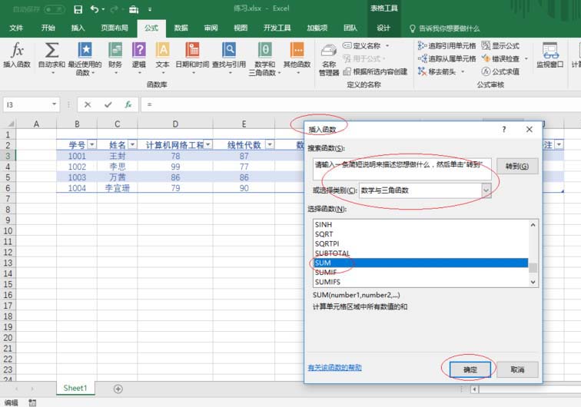Screen dimensions: 581x407
Task: Click the formula bar fx icon
Action: tap(128, 104)
